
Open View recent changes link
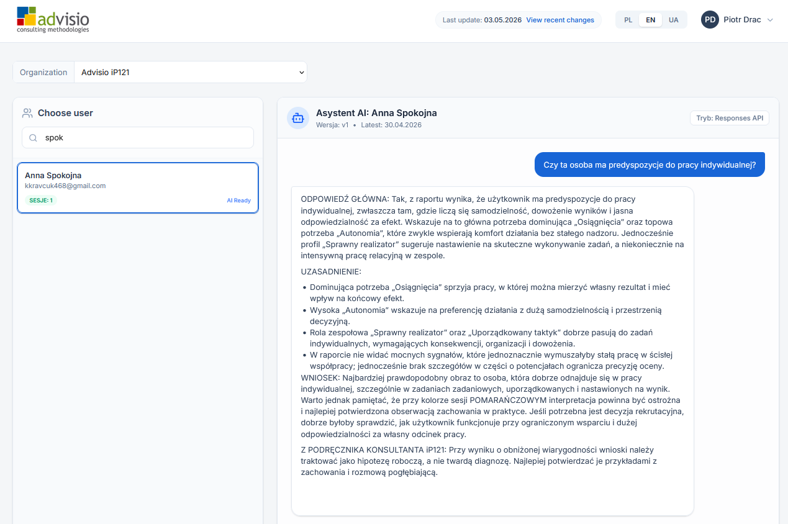click(x=560, y=20)
